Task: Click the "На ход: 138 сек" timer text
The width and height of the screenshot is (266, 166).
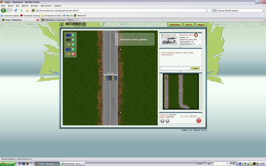Action: click(x=188, y=116)
